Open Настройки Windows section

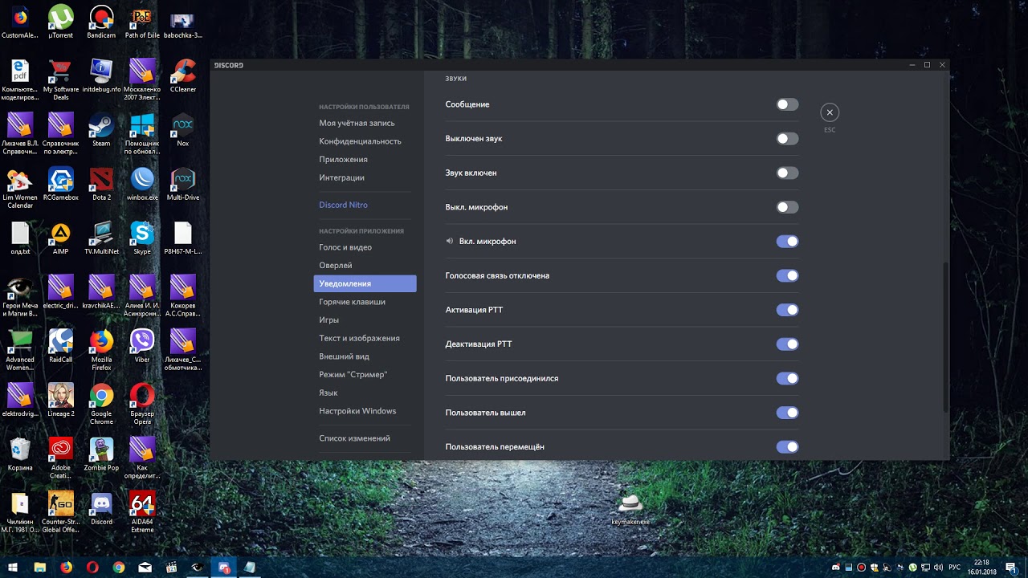point(365,411)
